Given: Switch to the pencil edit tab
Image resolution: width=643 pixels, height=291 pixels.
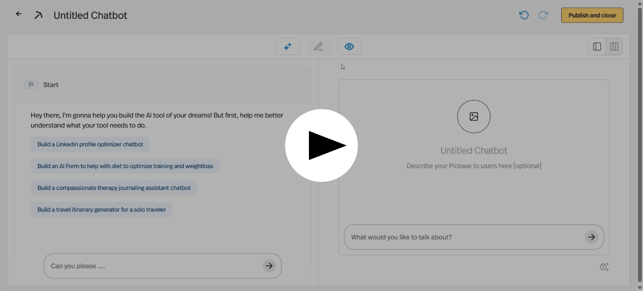Looking at the screenshot, I should pos(319,47).
